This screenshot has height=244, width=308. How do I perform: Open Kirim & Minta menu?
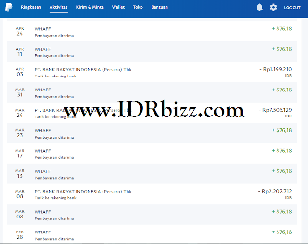coord(90,7)
